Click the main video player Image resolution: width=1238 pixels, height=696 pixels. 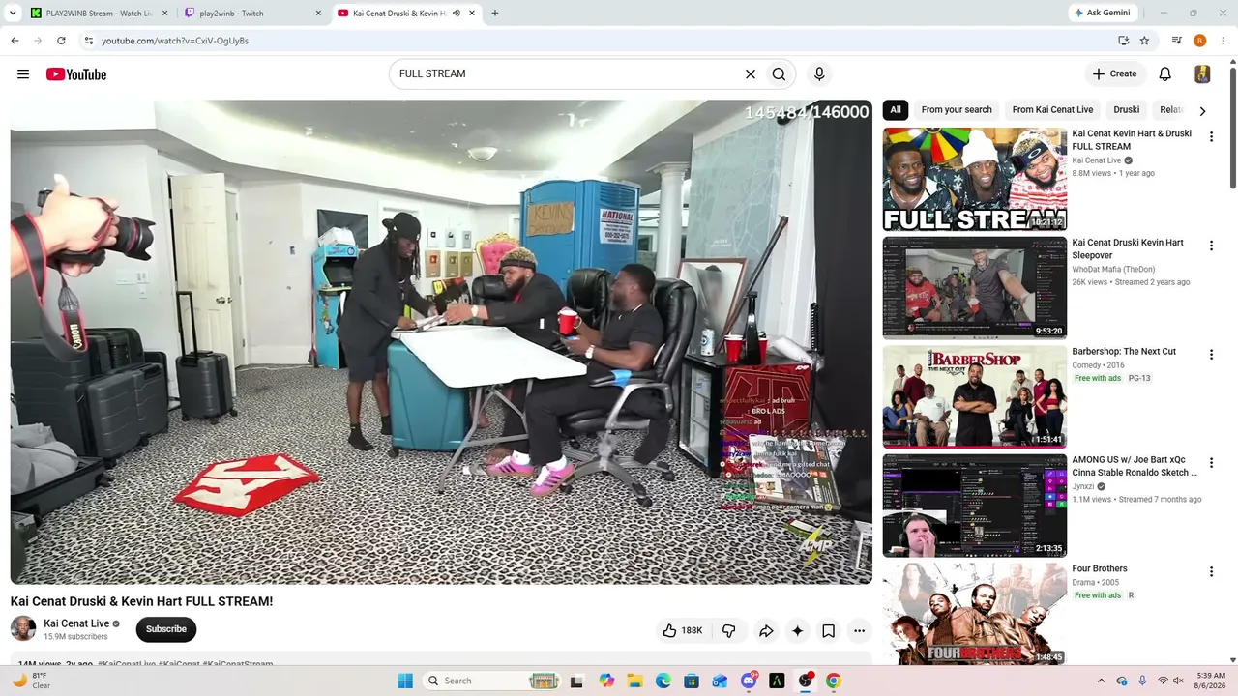tap(441, 342)
